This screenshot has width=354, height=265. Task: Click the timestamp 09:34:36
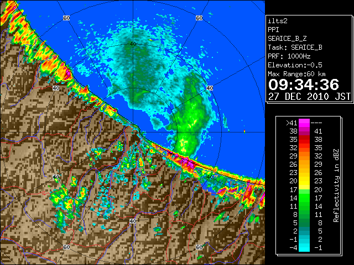pyautogui.click(x=304, y=84)
